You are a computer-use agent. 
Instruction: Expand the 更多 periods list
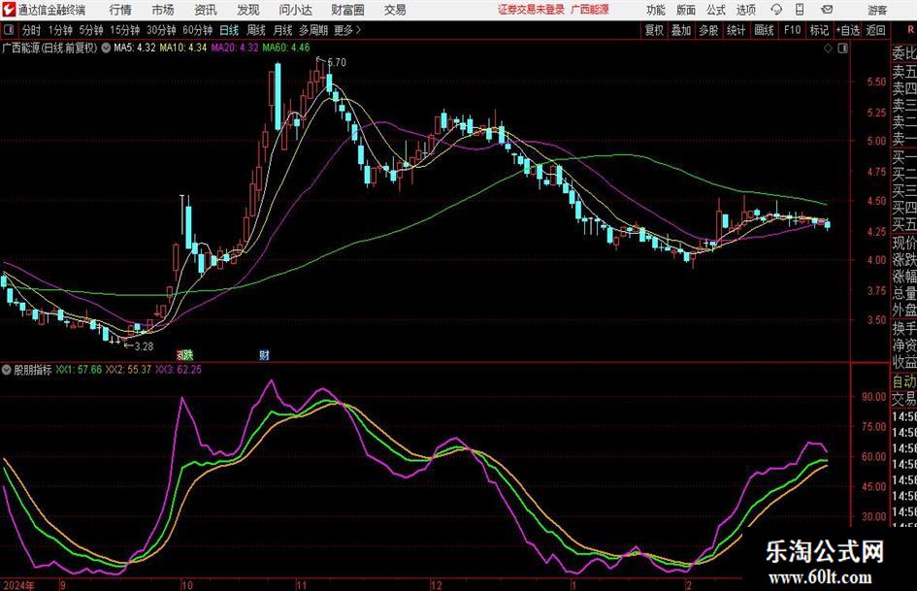point(347,30)
